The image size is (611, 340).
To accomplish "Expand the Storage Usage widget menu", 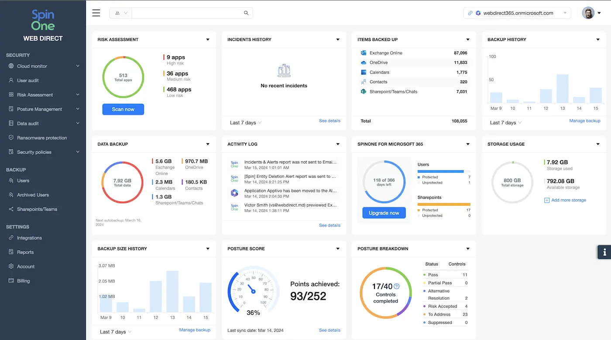I will click(x=597, y=144).
